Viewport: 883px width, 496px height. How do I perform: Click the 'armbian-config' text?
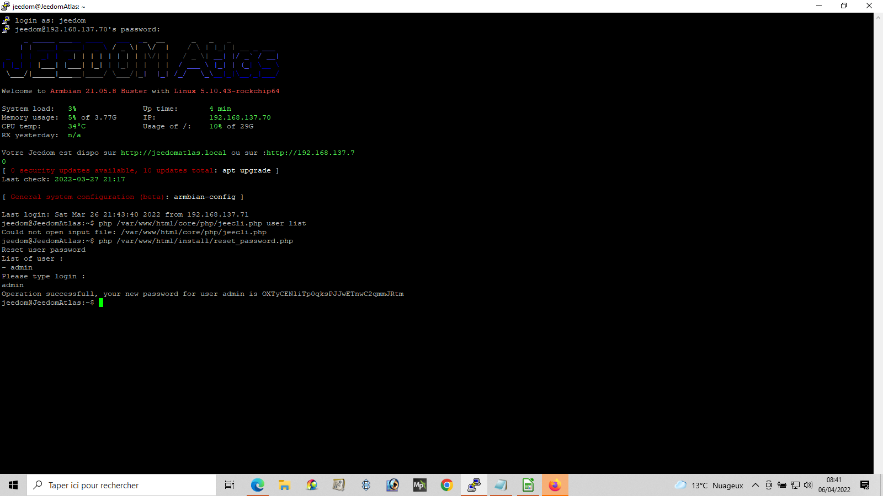pos(205,197)
